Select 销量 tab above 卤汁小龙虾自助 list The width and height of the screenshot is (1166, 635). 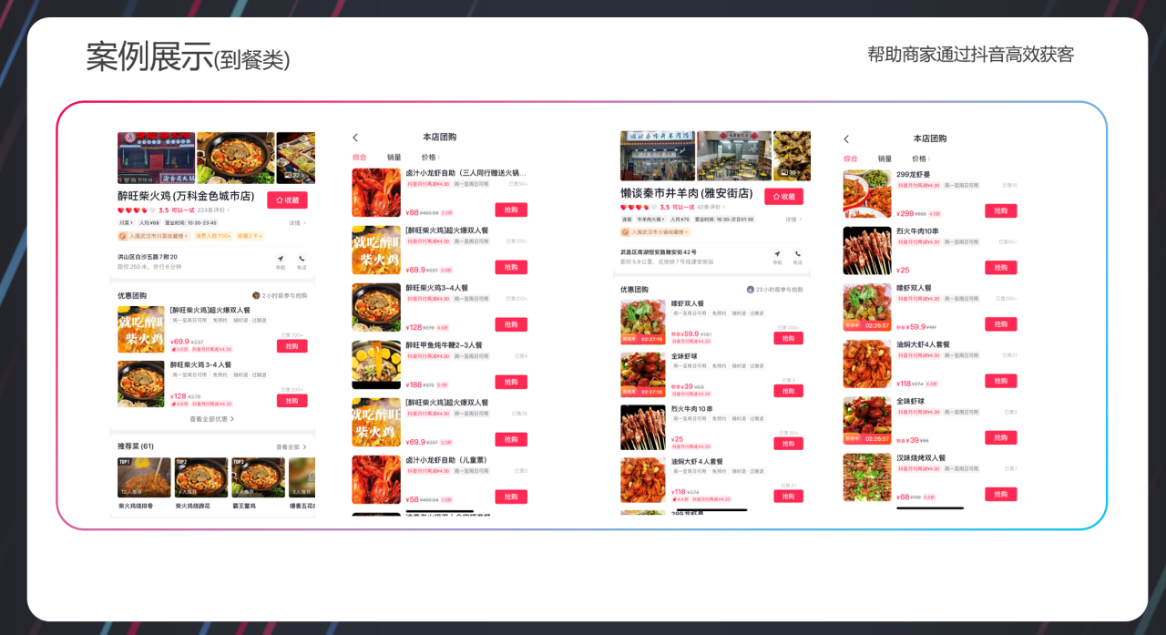pos(394,158)
